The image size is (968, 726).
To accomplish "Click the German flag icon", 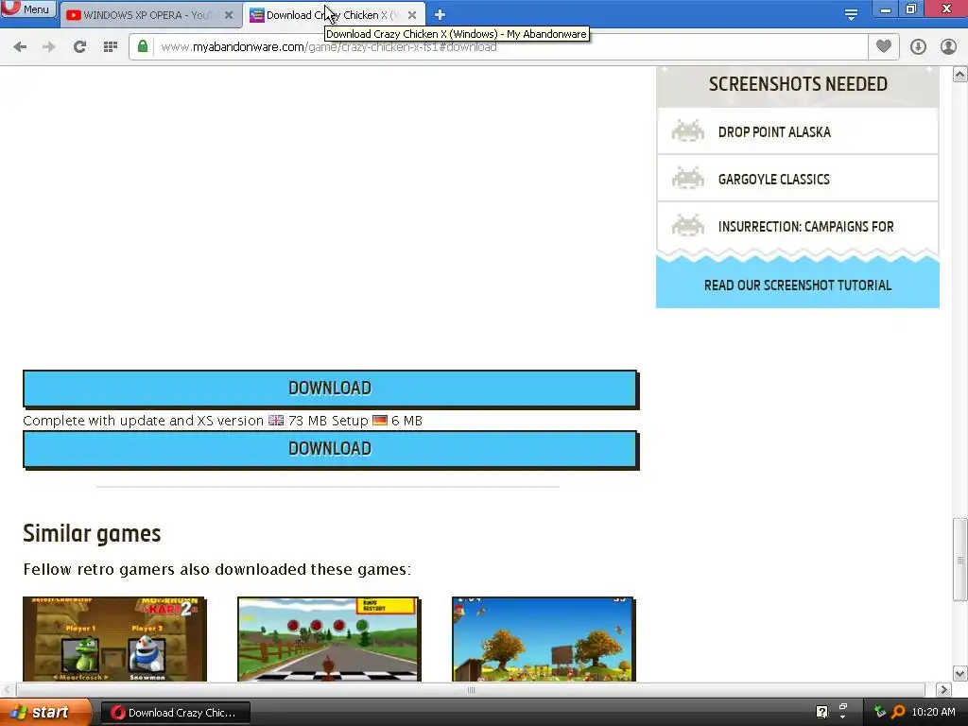I will coord(380,421).
